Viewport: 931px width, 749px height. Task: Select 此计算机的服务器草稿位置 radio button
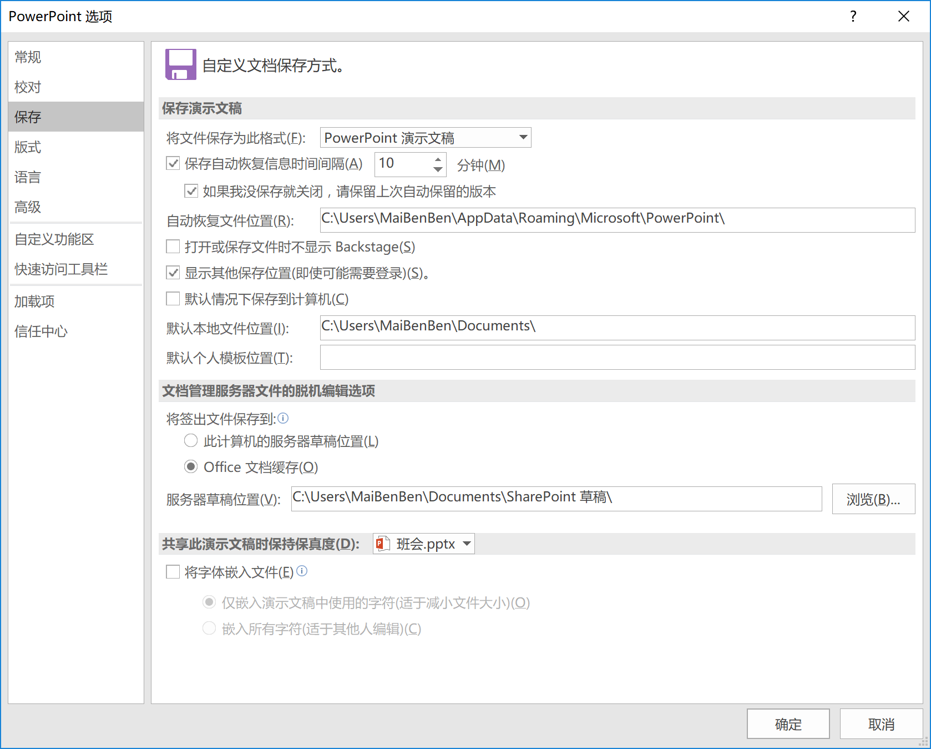click(x=191, y=441)
